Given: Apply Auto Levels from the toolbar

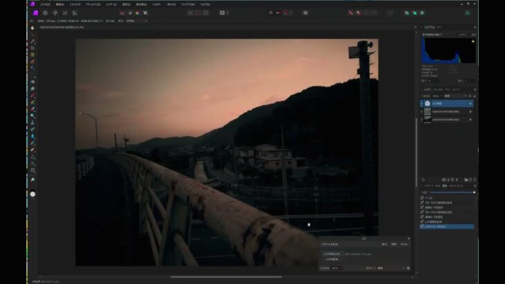Looking at the screenshot, I should click(122, 13).
